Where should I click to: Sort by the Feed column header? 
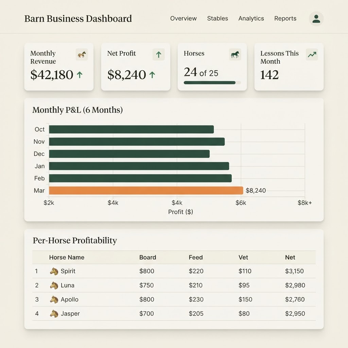[x=196, y=257]
